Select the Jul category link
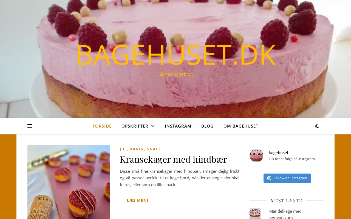 (x=123, y=149)
